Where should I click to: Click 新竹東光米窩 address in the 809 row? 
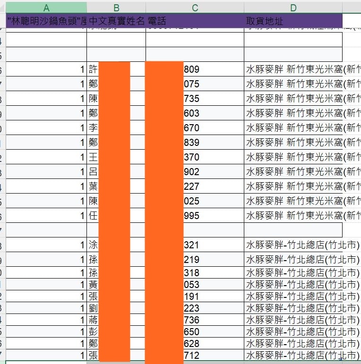pyautogui.click(x=293, y=69)
